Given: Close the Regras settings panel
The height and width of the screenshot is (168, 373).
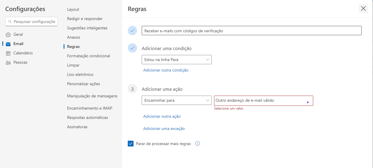Looking at the screenshot, I should (363, 8).
